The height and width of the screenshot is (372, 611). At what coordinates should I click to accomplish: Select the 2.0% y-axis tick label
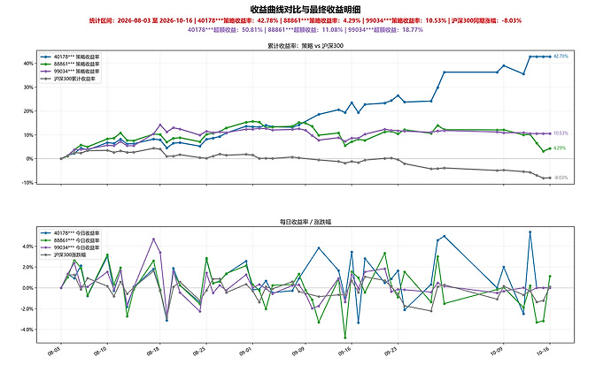pos(27,268)
